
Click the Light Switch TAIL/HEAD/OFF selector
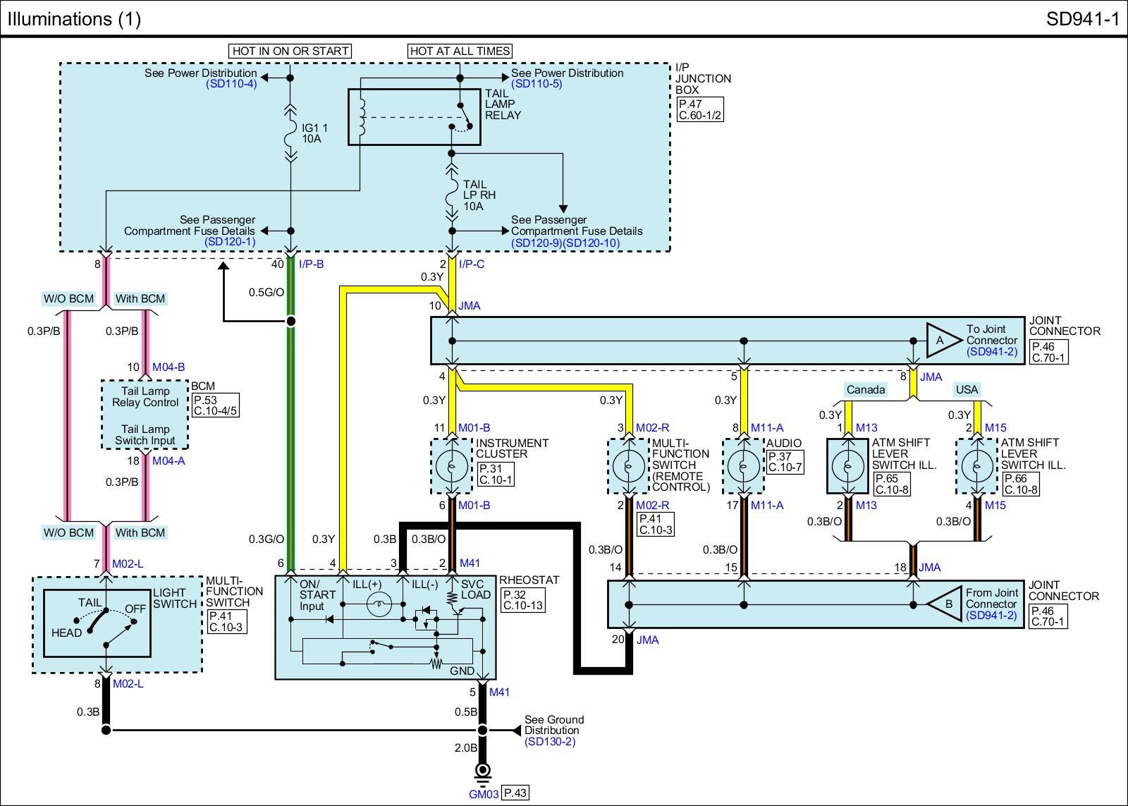tap(97, 623)
